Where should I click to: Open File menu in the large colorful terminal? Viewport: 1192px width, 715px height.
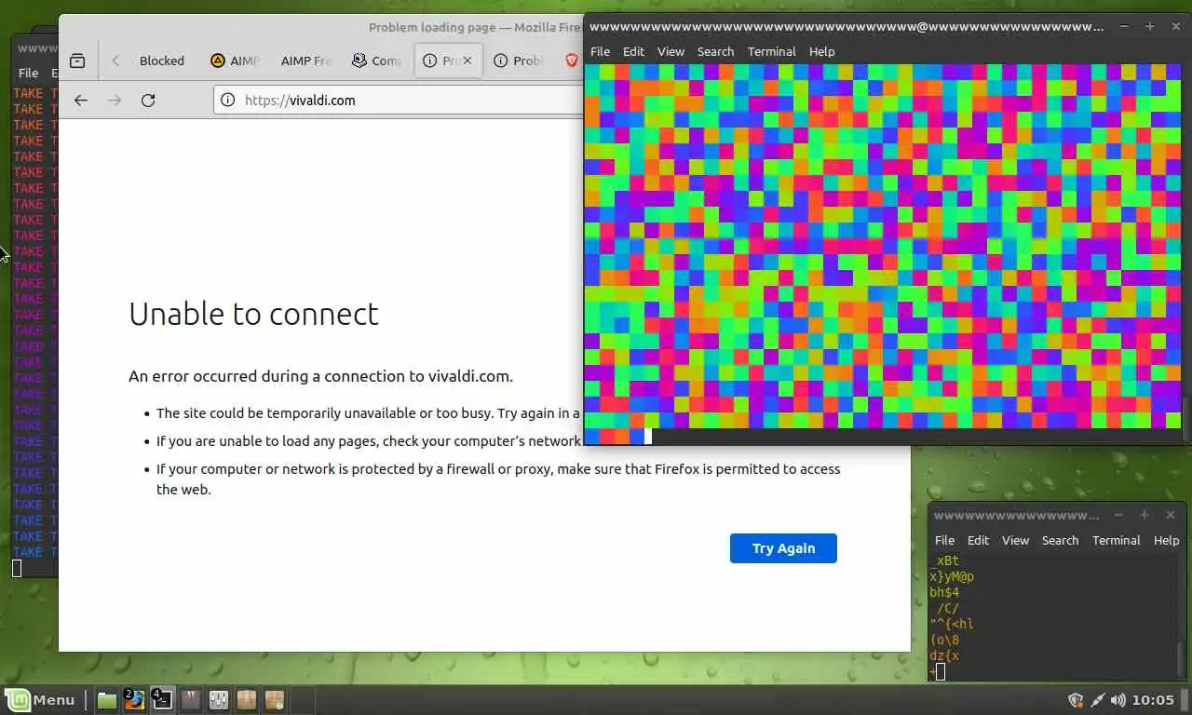coord(600,51)
